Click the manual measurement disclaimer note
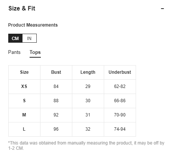 [86, 146]
